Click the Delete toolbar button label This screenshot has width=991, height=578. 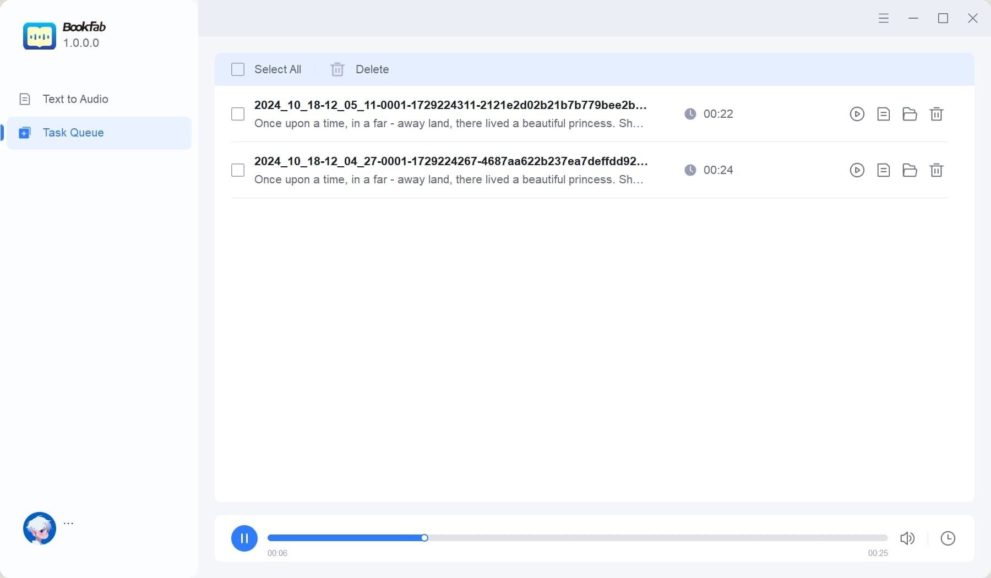click(x=372, y=69)
